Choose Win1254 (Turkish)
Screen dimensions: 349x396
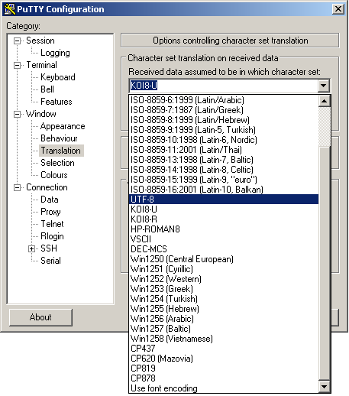pos(224,299)
